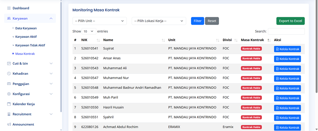Click NIK cell 526010547

[x=90, y=78]
